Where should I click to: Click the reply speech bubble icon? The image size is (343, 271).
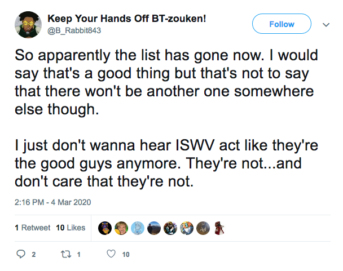21,254
